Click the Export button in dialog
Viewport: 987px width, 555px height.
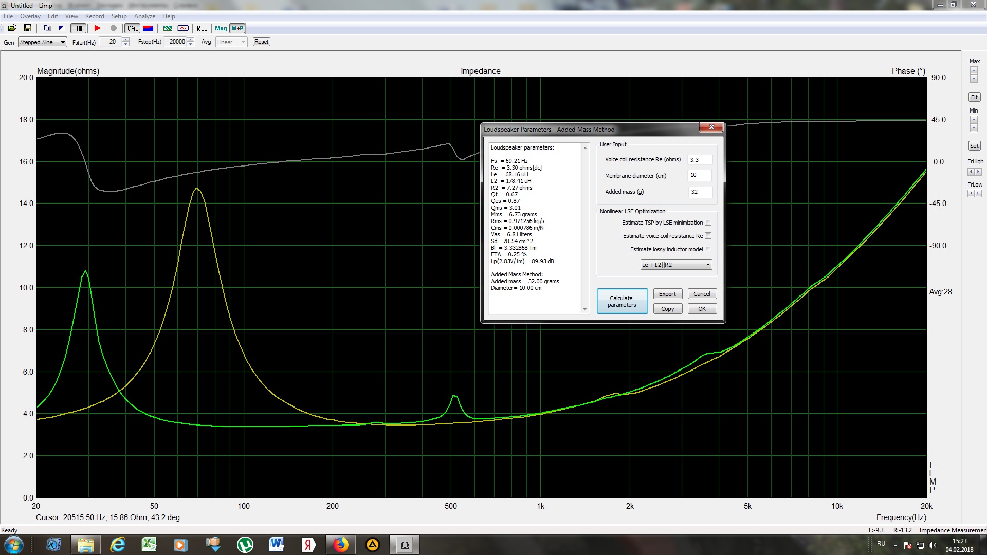pyautogui.click(x=667, y=294)
